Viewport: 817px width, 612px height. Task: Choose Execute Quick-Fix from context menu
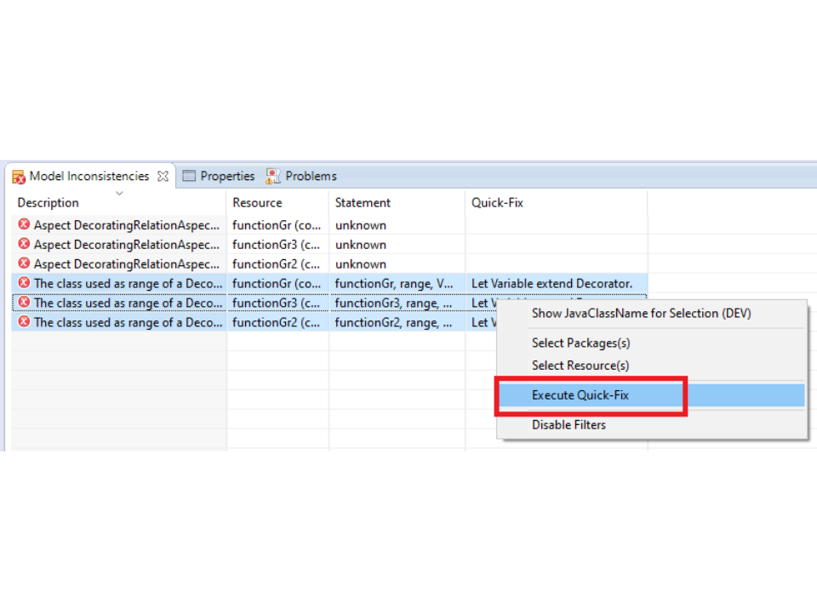coord(580,395)
